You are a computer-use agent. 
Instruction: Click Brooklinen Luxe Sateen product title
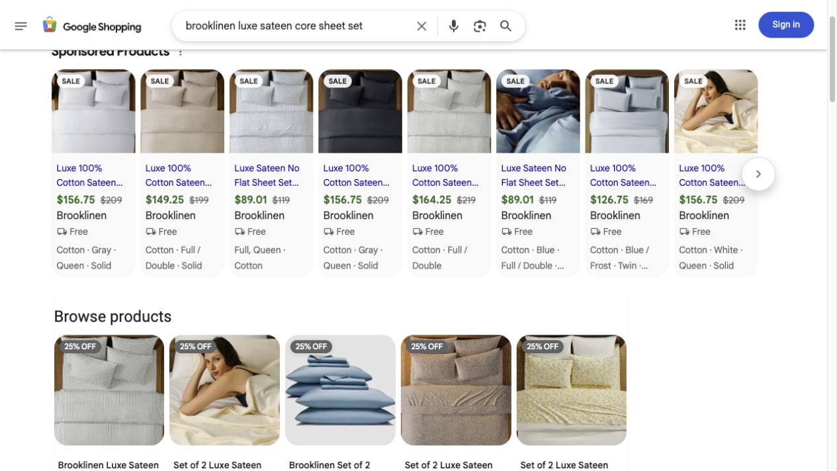109,465
